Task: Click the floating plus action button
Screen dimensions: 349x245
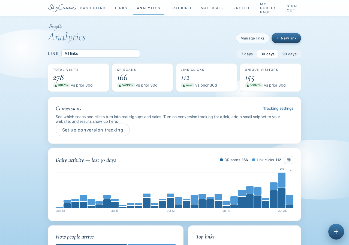Action: (x=336, y=232)
